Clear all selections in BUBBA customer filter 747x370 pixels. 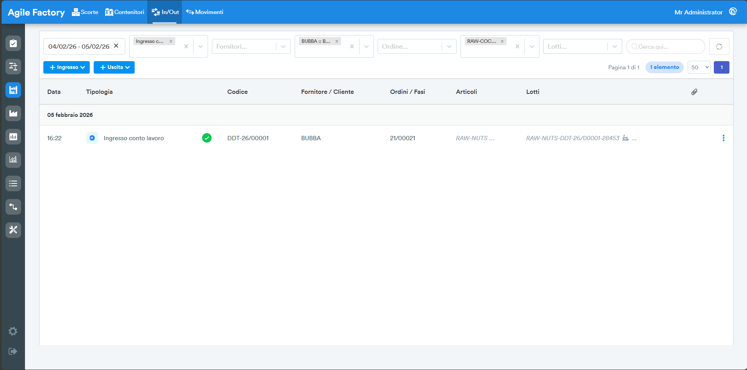352,46
